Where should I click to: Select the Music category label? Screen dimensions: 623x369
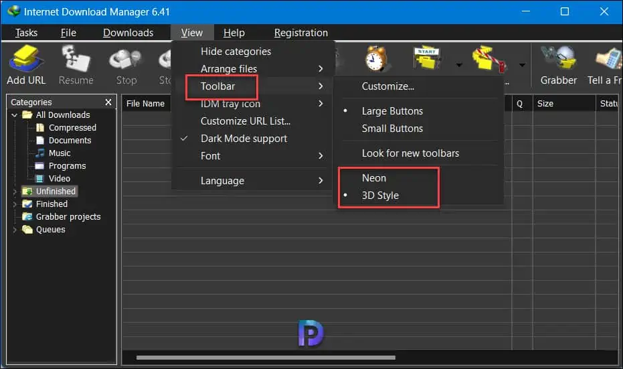pyautogui.click(x=60, y=153)
